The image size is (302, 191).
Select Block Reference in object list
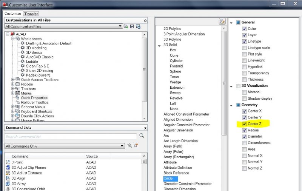pyautogui.click(x=176, y=173)
